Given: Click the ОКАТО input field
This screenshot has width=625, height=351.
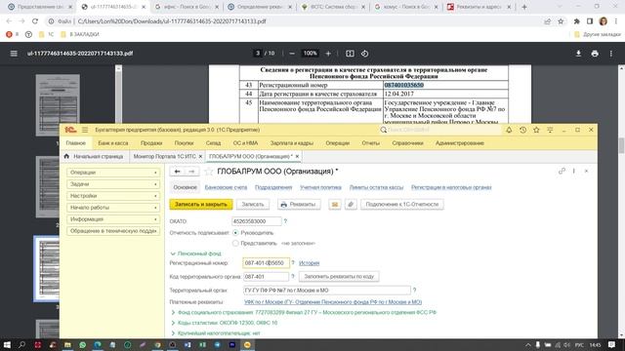Looking at the screenshot, I should point(256,221).
